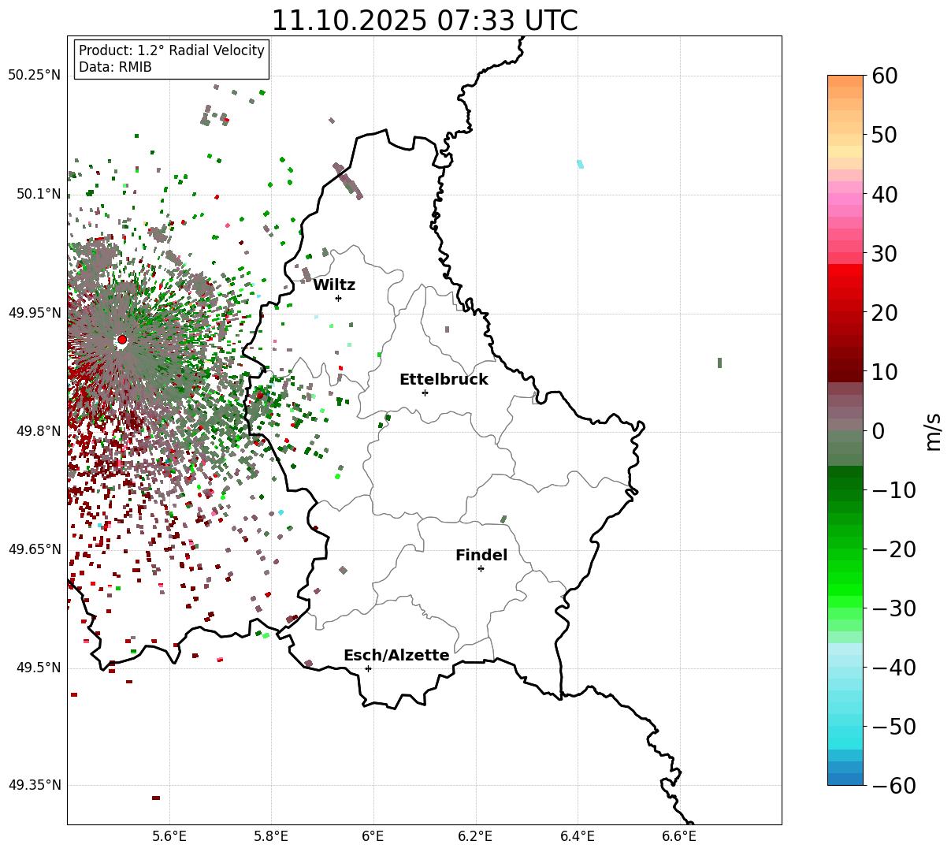Click the 5.8°E longitude label
951x852 pixels.
tap(271, 836)
